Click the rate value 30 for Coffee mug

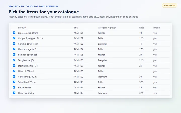coord(140,77)
